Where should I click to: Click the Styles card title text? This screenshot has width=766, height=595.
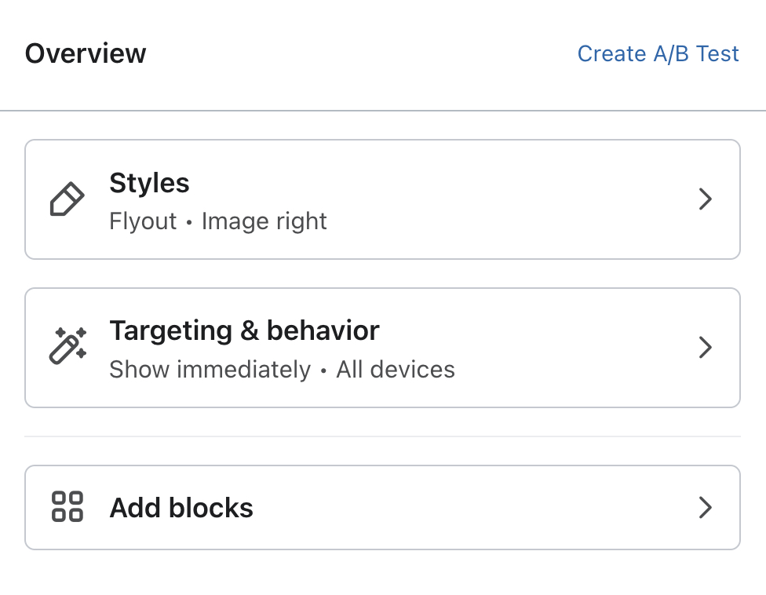point(149,182)
